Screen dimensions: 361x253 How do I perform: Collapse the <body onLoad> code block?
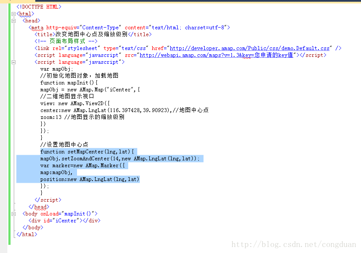[x=14, y=214]
